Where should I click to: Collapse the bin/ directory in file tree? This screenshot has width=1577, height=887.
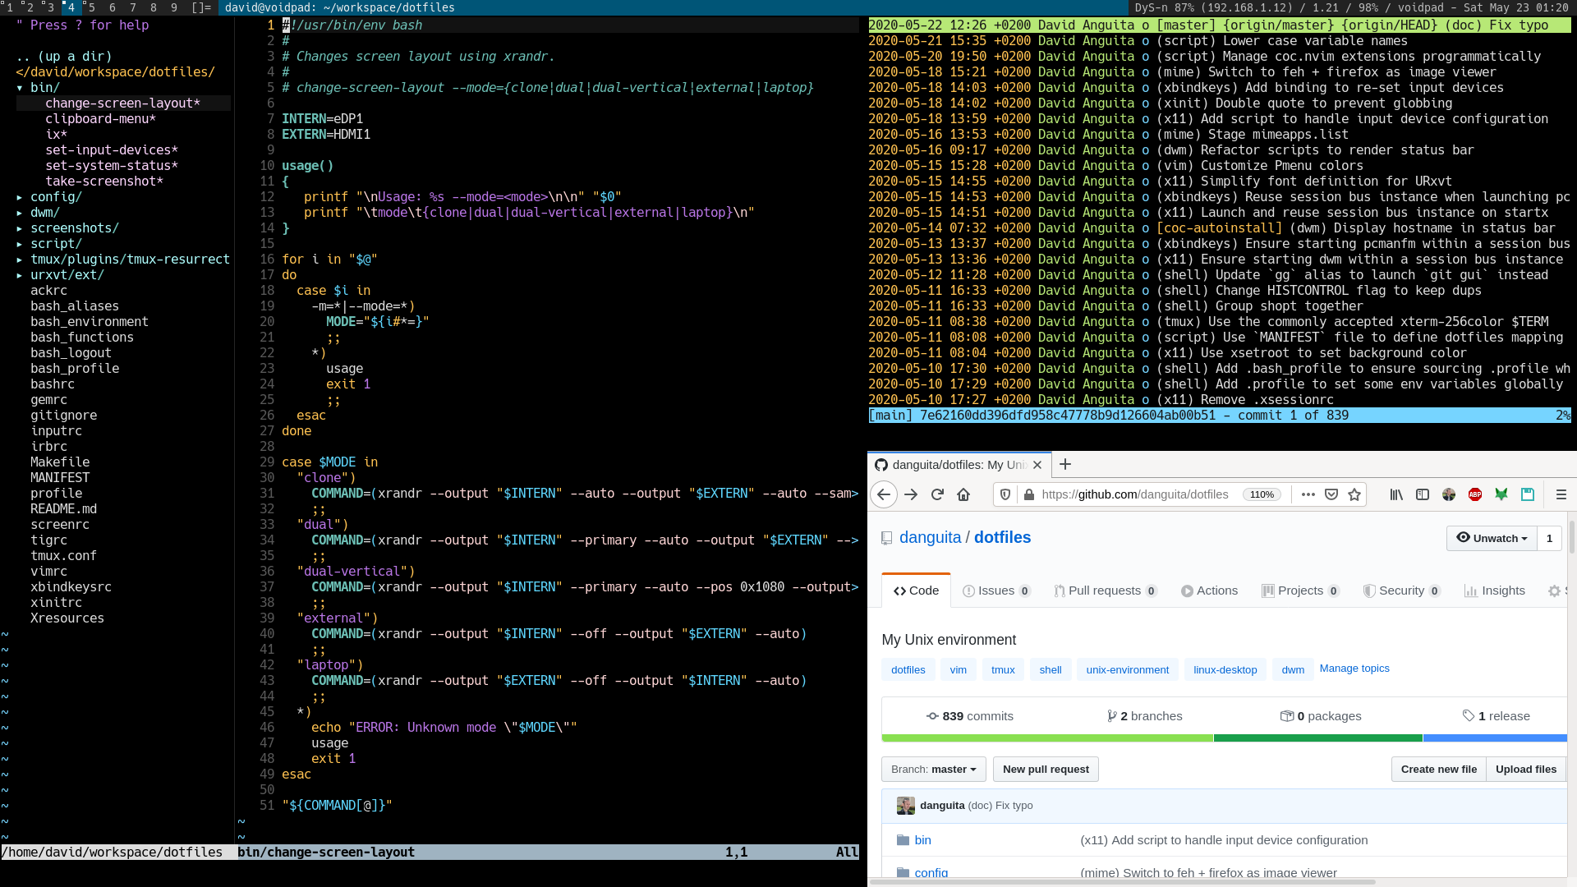pos(20,88)
